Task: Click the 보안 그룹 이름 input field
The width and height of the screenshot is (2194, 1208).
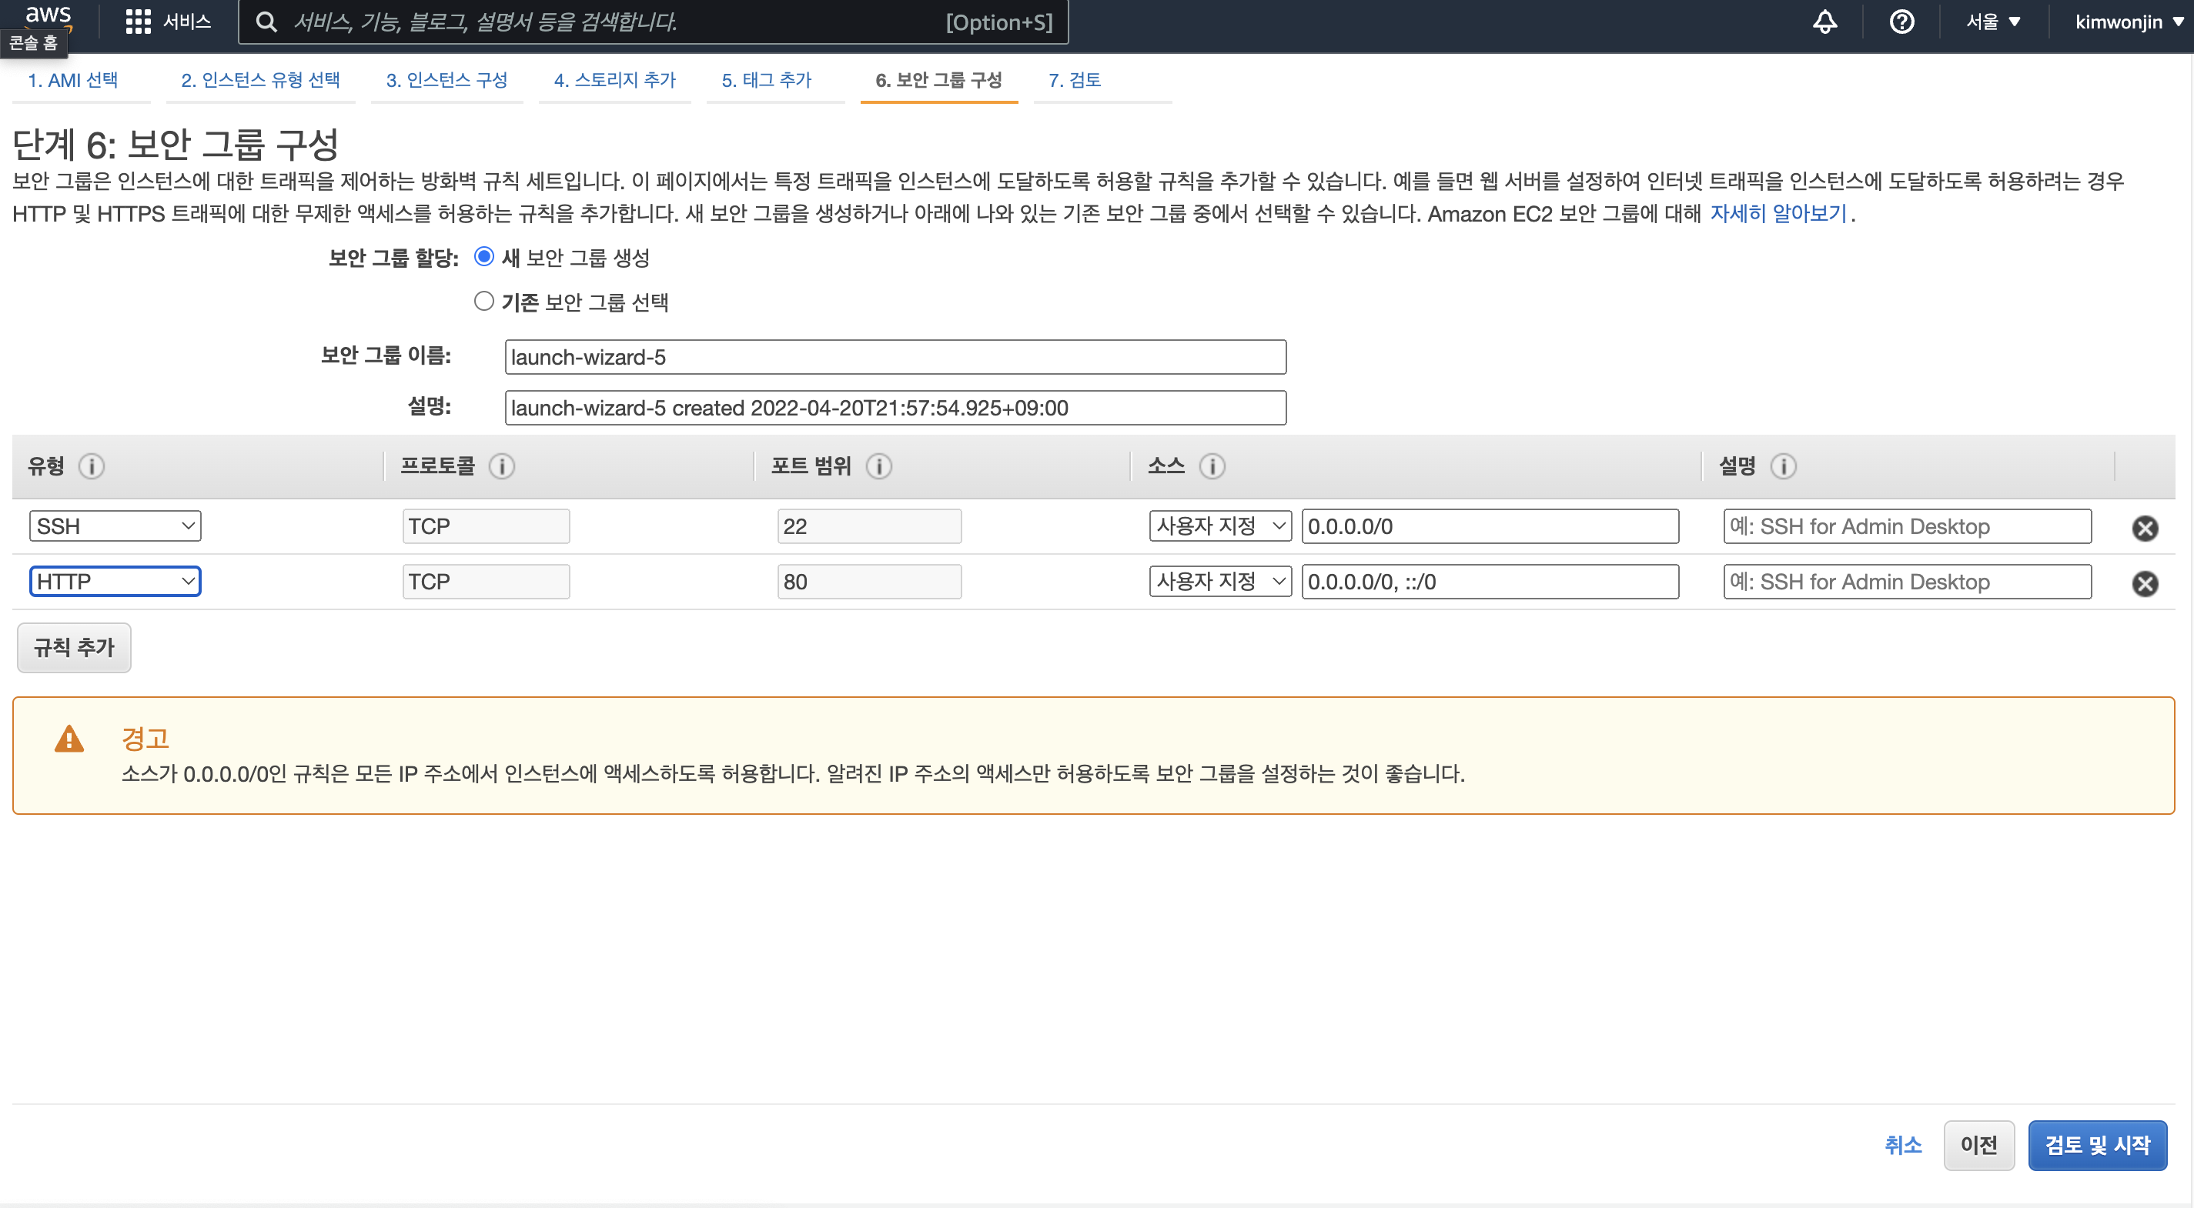Action: pos(895,358)
